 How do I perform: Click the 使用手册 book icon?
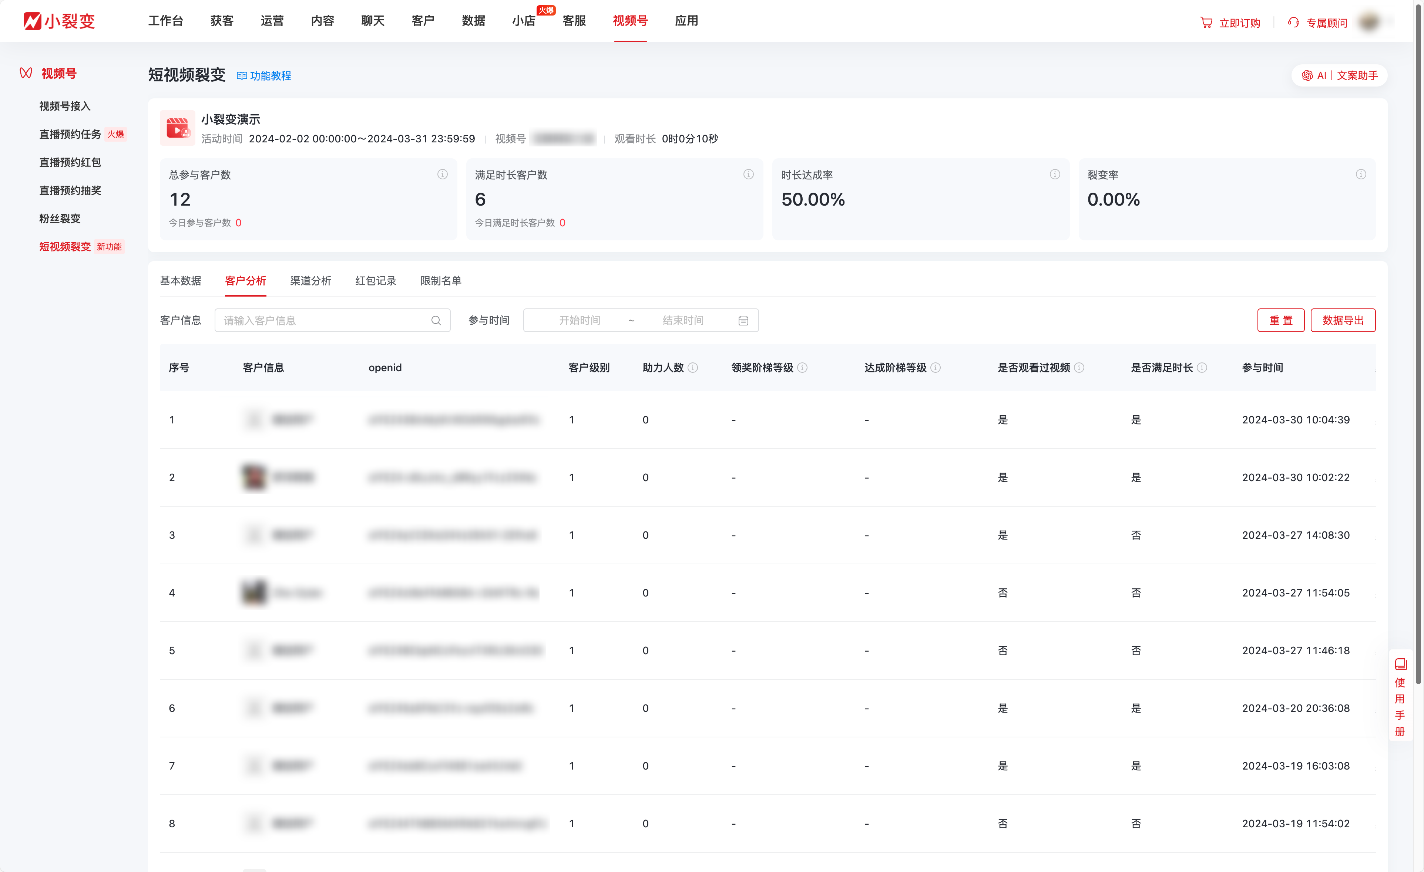coord(1400,664)
